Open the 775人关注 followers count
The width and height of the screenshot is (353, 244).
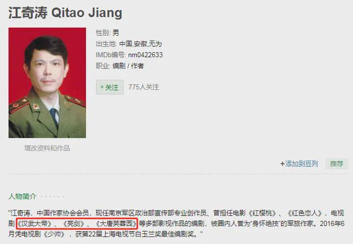coord(144,87)
